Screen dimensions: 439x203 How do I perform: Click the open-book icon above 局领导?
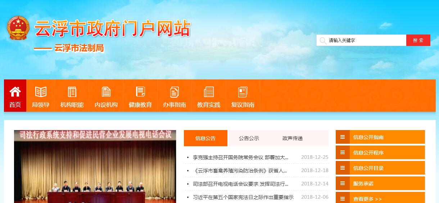coord(41,92)
